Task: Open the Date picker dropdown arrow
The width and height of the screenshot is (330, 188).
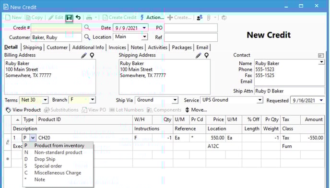Action: pyautogui.click(x=144, y=28)
